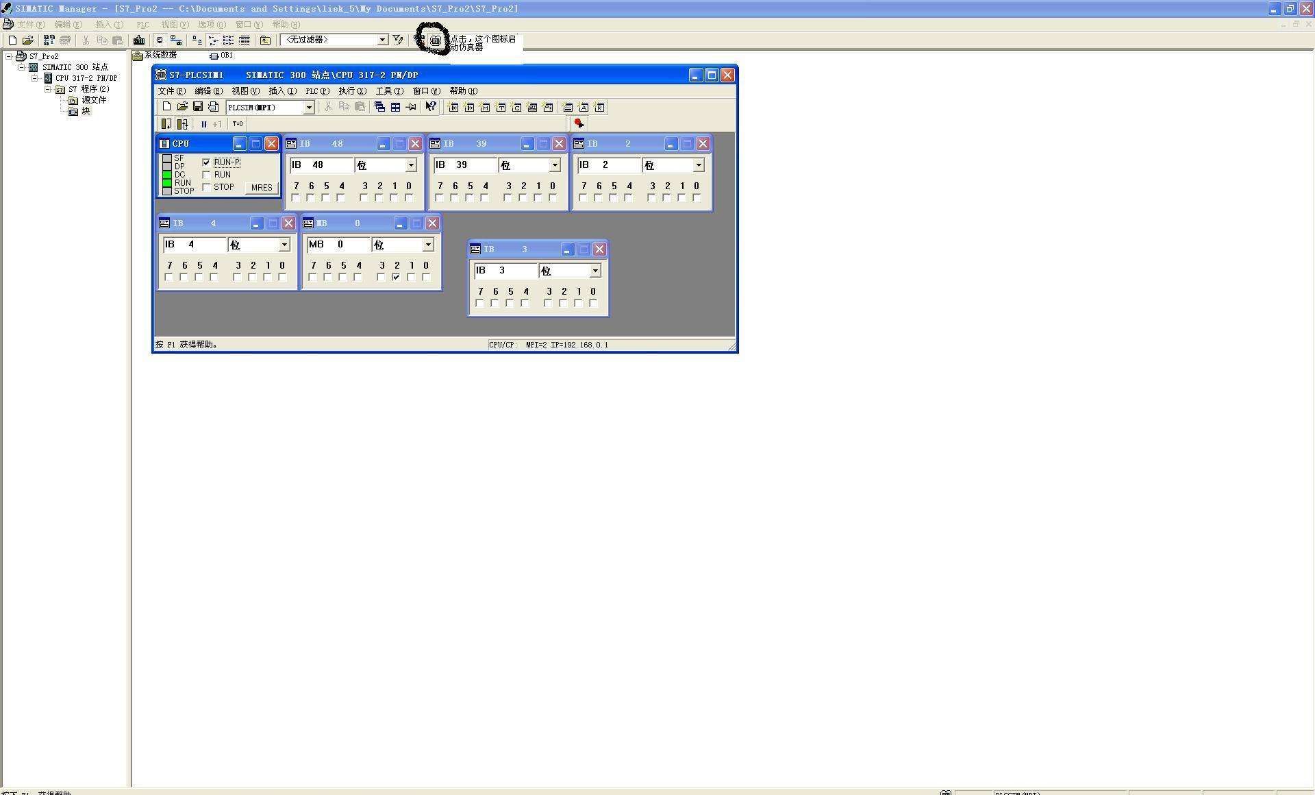The image size is (1315, 795).
Task: Select the 源文件 folder in project tree
Action: (94, 100)
